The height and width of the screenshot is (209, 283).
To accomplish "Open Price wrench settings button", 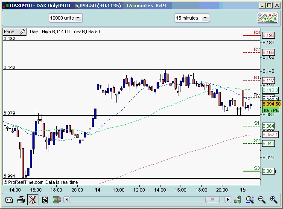I will pos(22,31).
